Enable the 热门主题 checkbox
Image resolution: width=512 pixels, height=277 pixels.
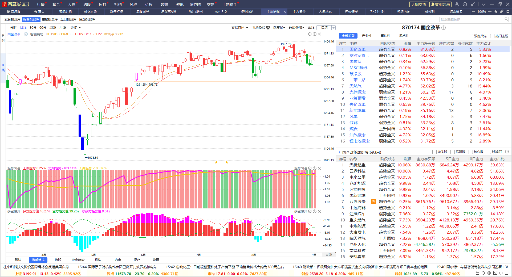click(x=492, y=36)
